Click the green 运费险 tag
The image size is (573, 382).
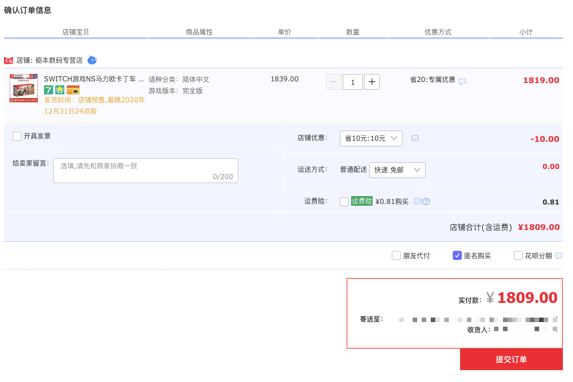[362, 201]
